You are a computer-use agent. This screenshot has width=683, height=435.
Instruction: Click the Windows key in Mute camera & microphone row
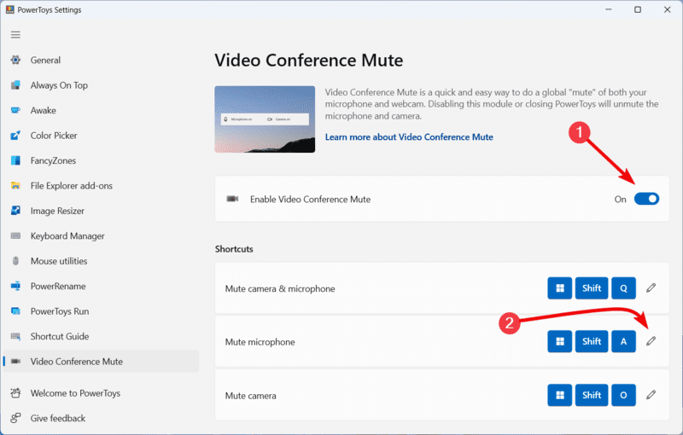click(560, 288)
